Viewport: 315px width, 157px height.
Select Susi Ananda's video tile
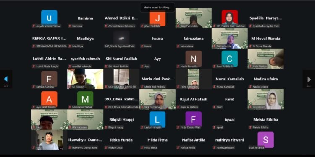230,39
